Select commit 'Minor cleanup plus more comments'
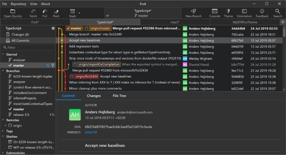The image size is (286, 155). [x=169, y=88]
